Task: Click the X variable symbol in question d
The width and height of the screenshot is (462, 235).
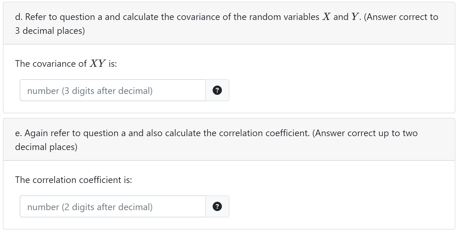Action: pyautogui.click(x=326, y=17)
